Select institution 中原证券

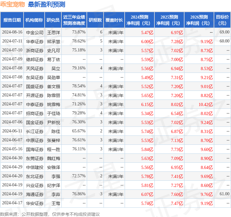[35, 140]
